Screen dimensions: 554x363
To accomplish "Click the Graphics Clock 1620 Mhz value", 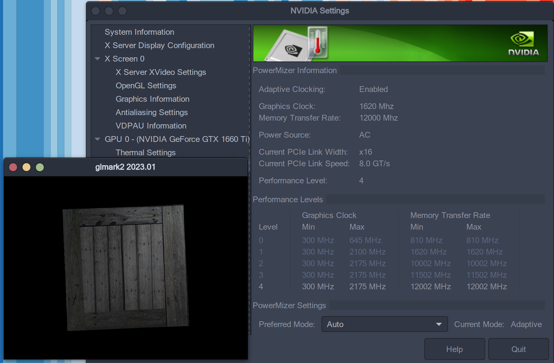I will click(x=377, y=106).
